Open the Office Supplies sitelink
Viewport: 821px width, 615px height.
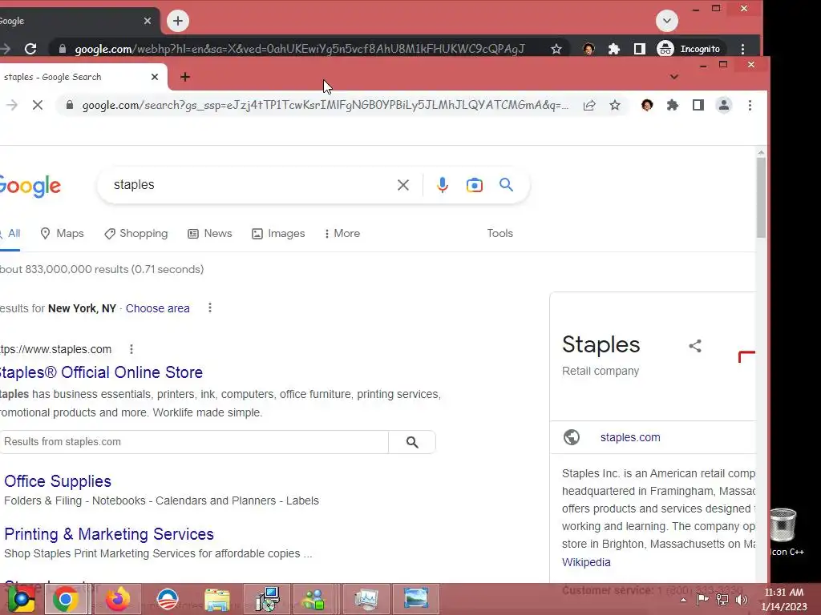[58, 481]
